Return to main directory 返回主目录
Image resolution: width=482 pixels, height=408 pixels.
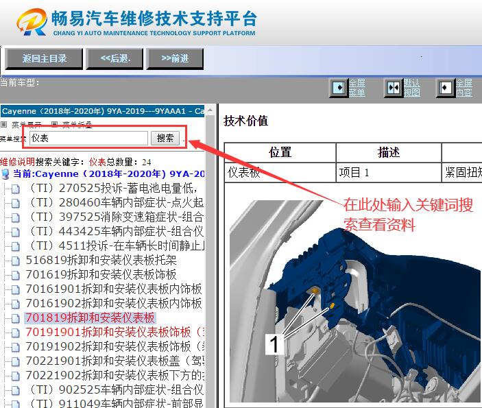(x=45, y=58)
